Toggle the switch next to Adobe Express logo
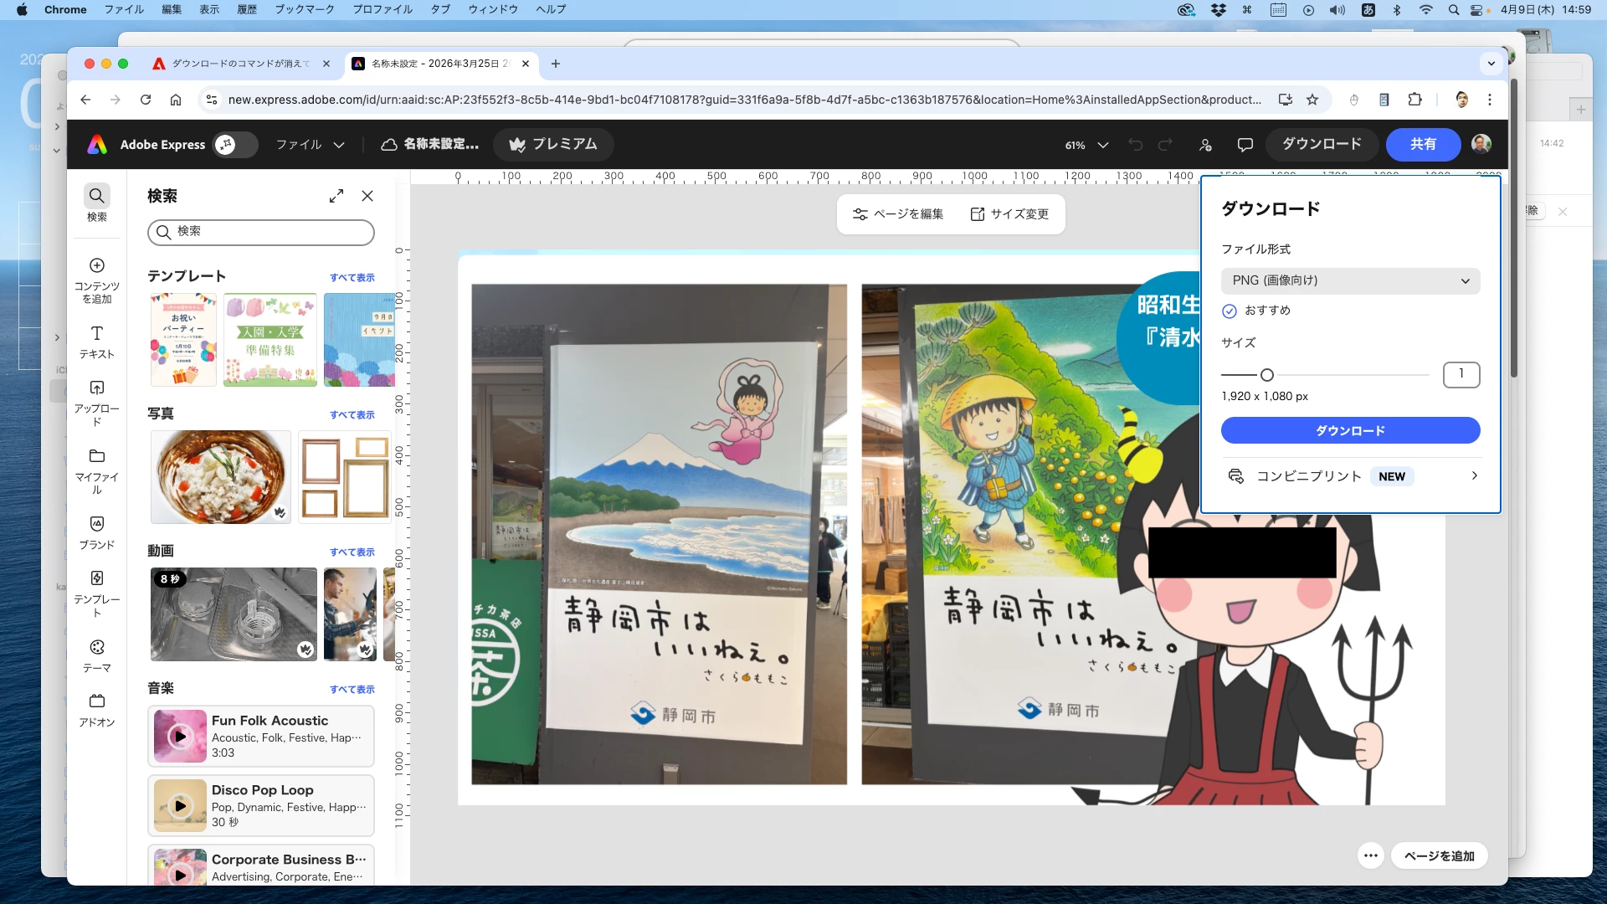 pos(235,145)
